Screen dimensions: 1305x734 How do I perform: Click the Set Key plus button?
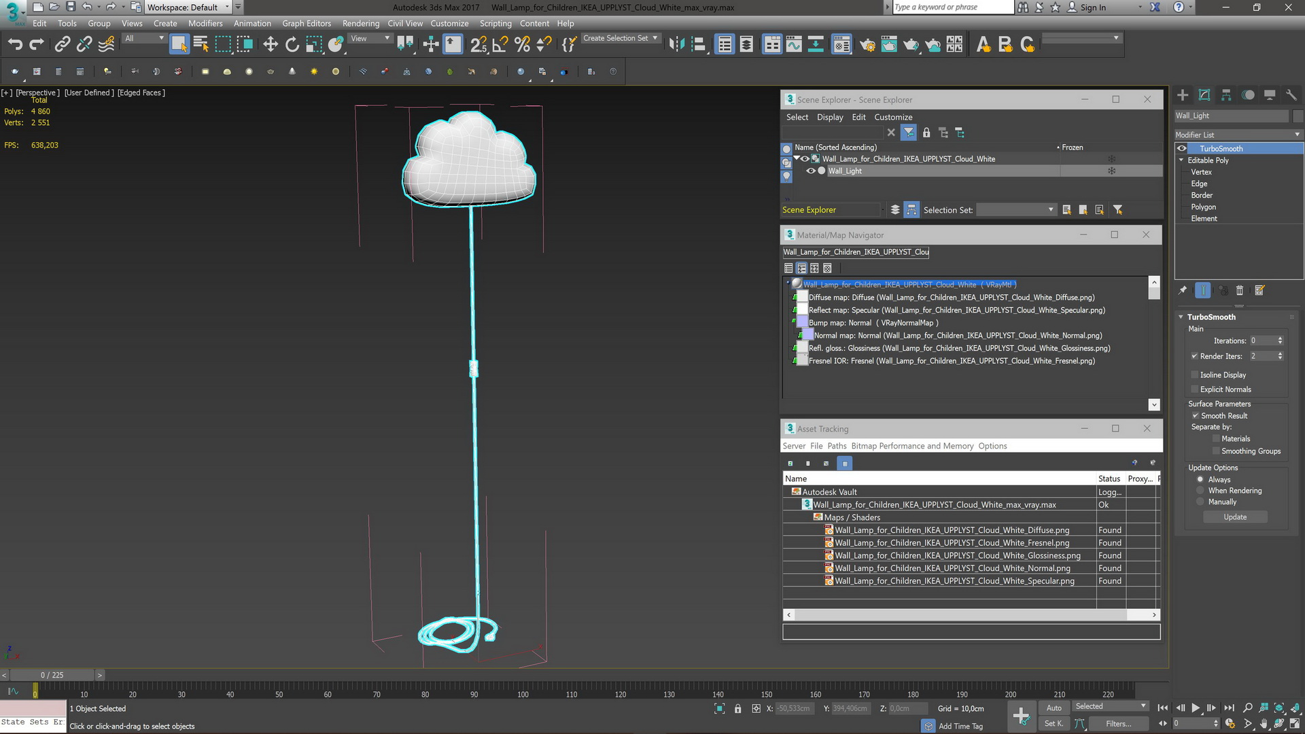(x=1021, y=716)
